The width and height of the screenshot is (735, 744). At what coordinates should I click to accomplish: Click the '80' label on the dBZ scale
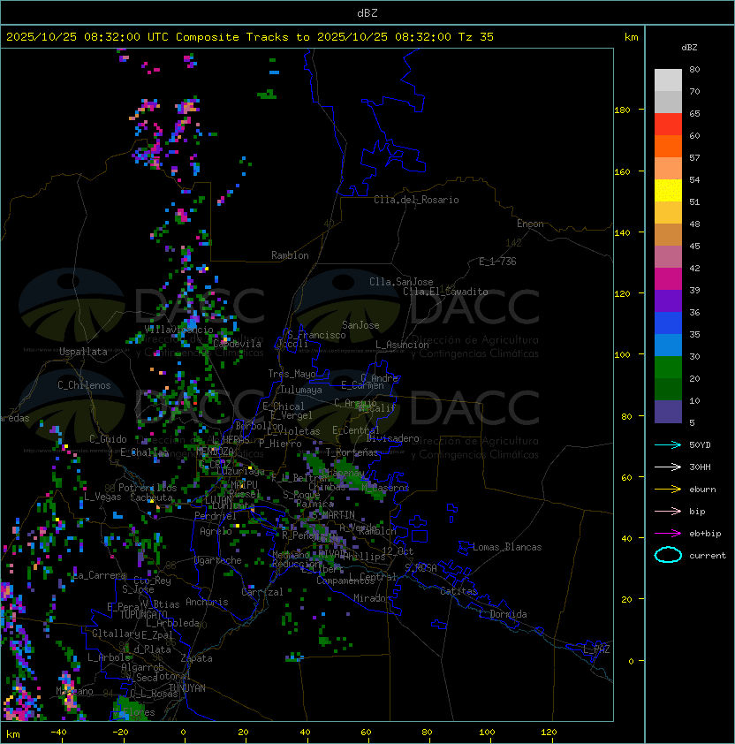click(x=694, y=70)
